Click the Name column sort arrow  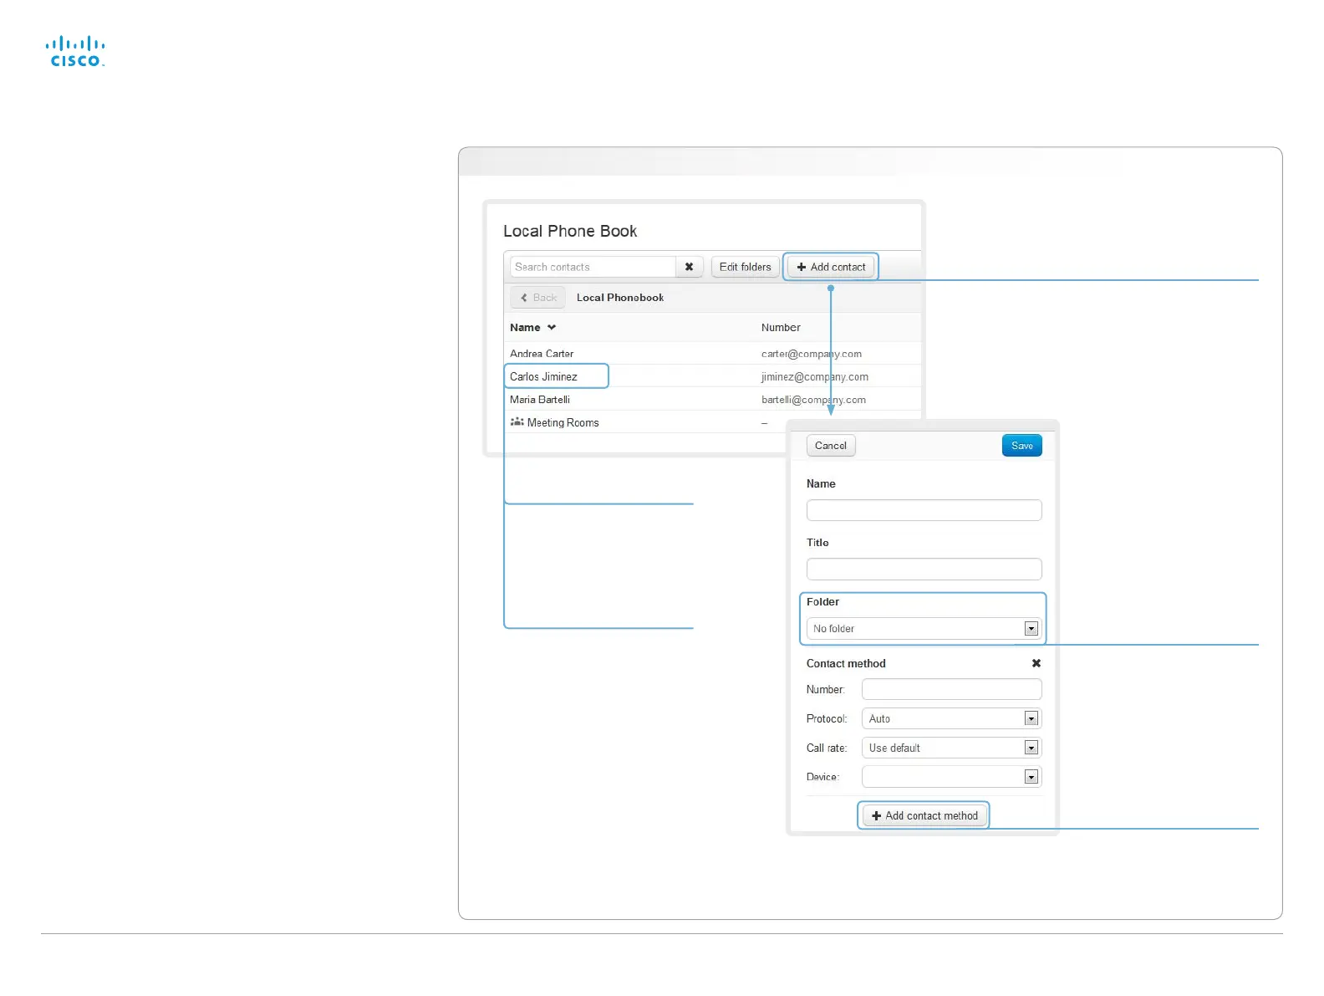point(552,328)
